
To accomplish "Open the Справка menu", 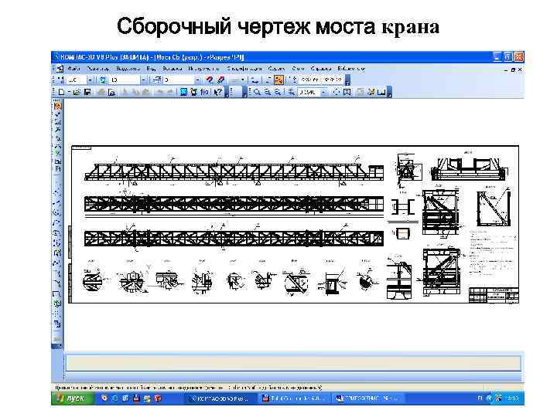I will [321, 69].
